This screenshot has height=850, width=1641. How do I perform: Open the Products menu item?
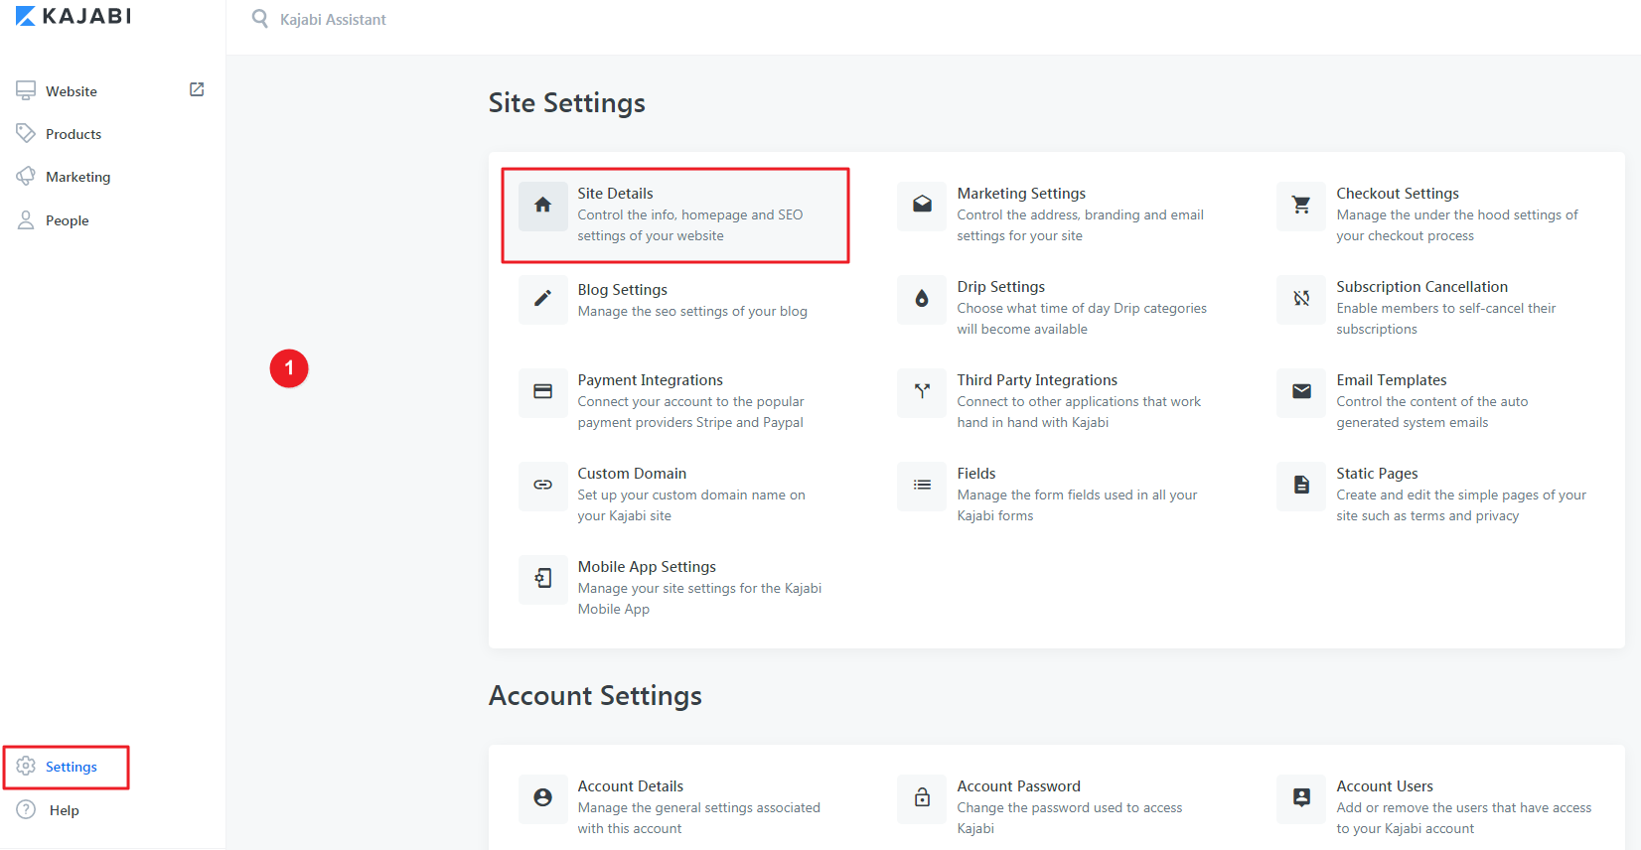[74, 134]
